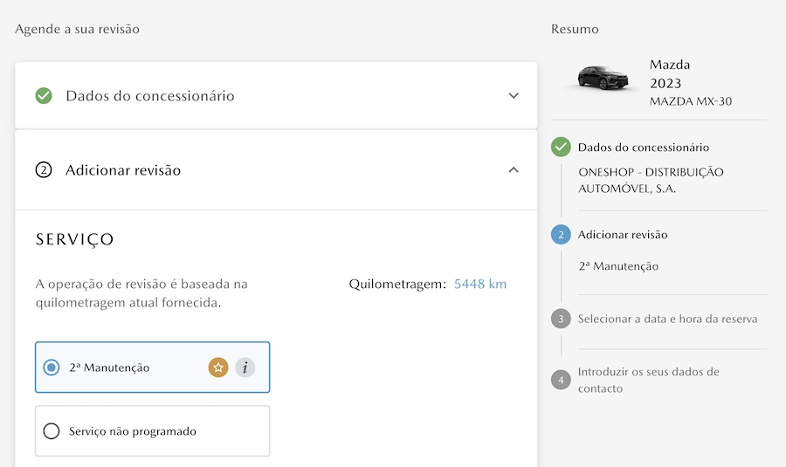786x467 pixels.
Task: Click the Mazda MX-30 car thumbnail
Action: (603, 79)
